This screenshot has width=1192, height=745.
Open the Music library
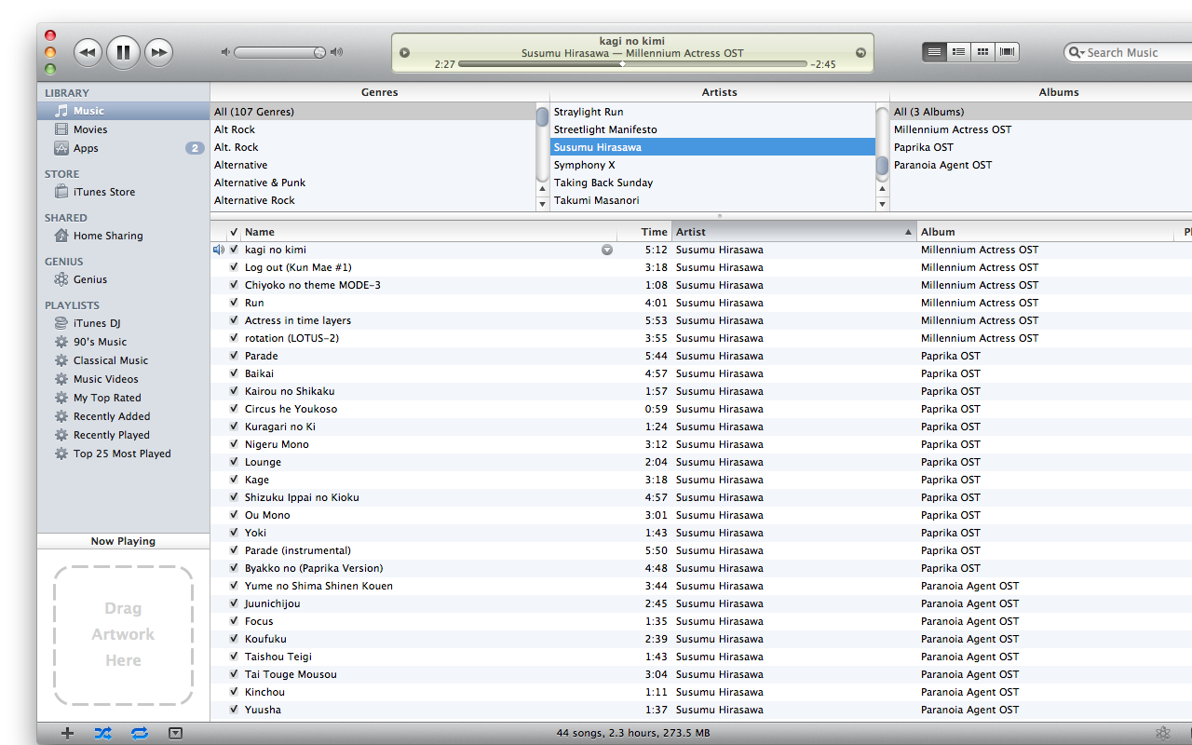click(123, 111)
